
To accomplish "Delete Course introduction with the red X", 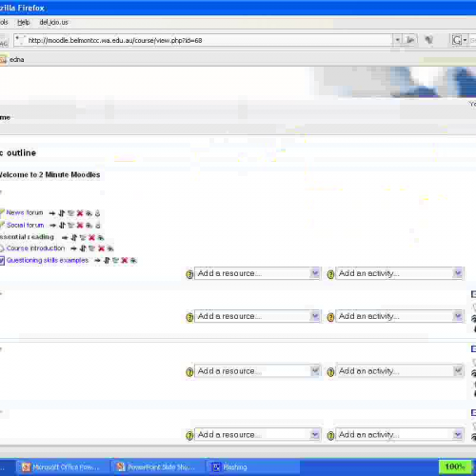I will pyautogui.click(x=101, y=248).
